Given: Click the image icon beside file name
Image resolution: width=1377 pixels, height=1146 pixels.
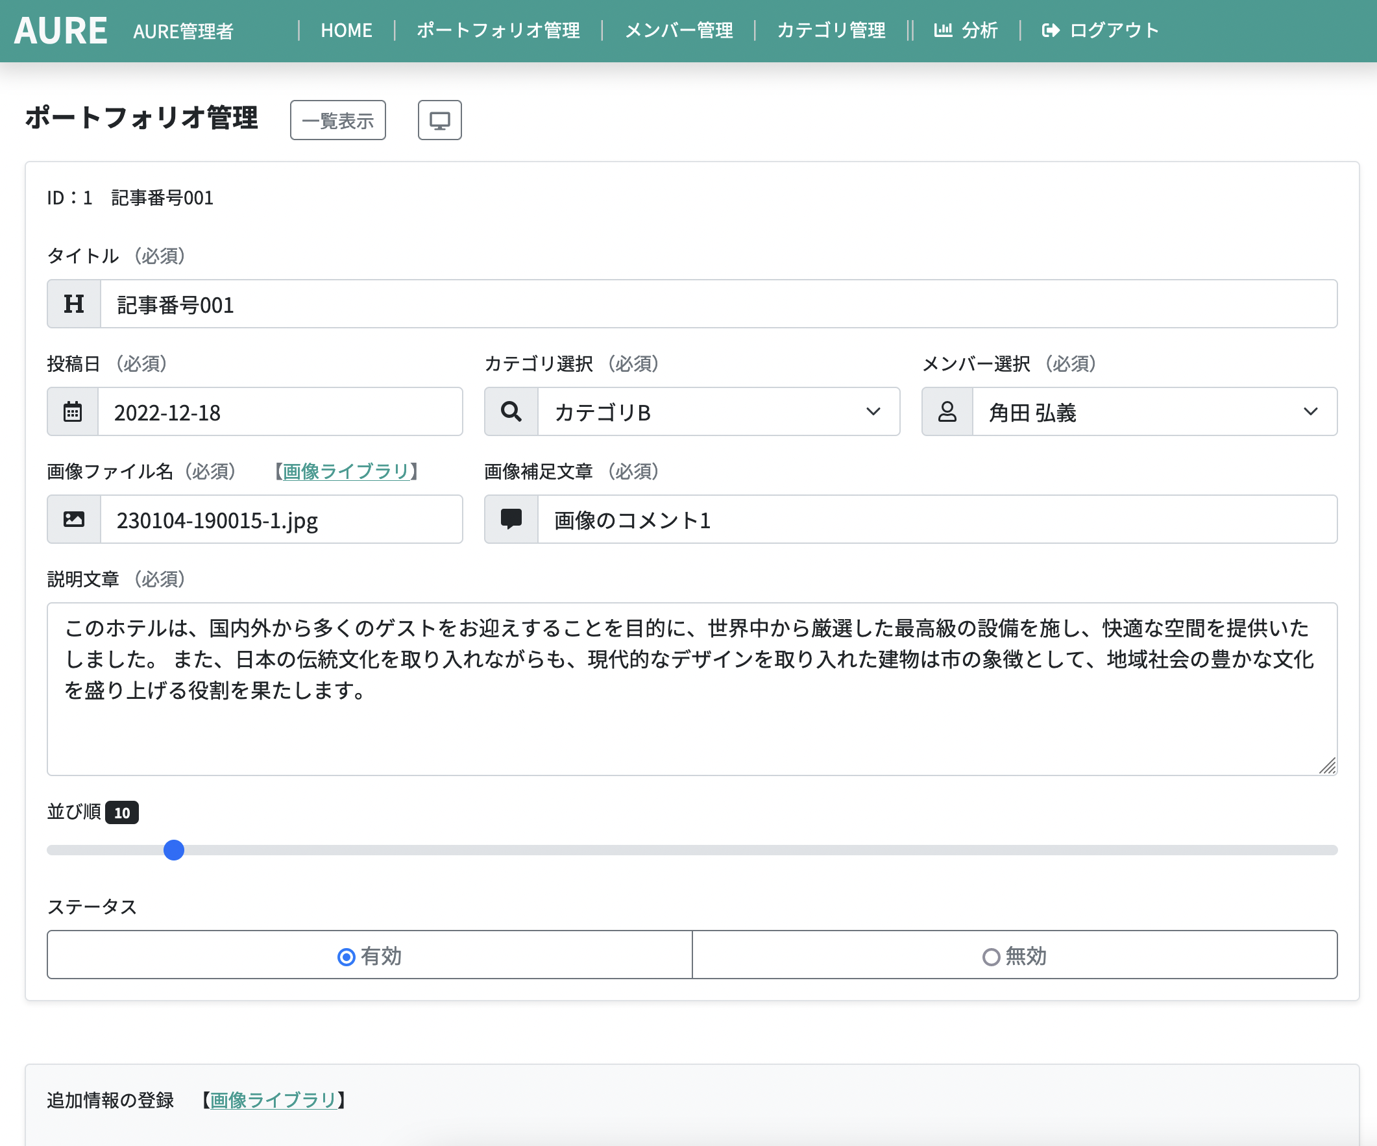Looking at the screenshot, I should coord(74,519).
